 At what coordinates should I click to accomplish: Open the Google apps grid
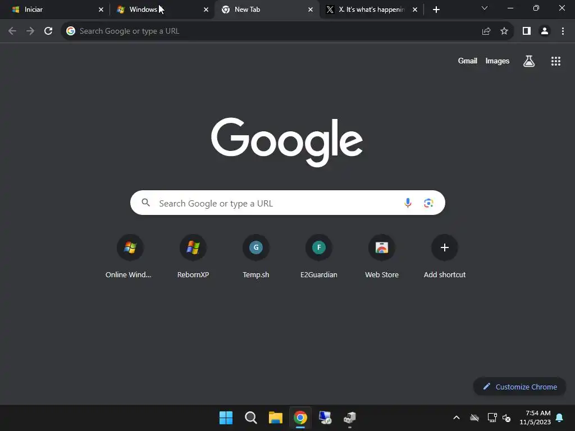click(x=556, y=61)
